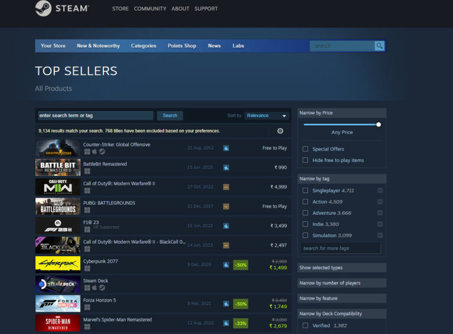This screenshot has width=453, height=334.
Task: Check Hide free to play items
Action: (305, 160)
